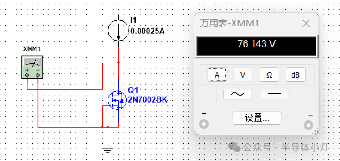Select the I1 current source symbol
This screenshot has width=340, height=161.
[118, 31]
